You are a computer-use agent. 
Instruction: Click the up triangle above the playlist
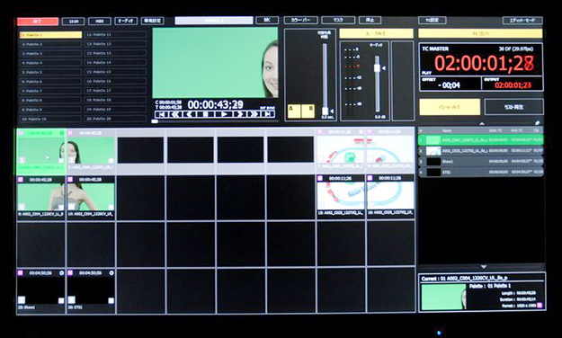pos(482,123)
